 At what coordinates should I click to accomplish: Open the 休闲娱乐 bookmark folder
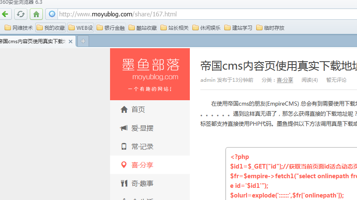click(207, 28)
